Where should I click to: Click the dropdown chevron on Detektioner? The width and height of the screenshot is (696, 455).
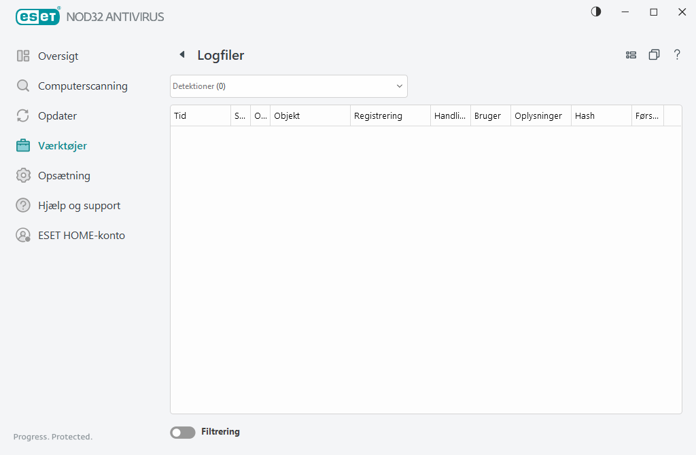pyautogui.click(x=399, y=86)
